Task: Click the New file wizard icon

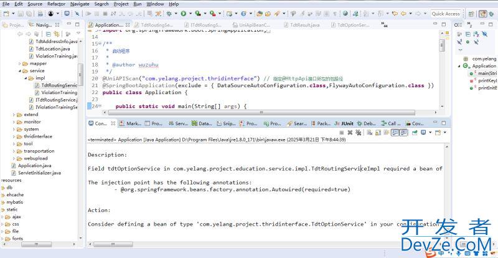Action: [6, 14]
